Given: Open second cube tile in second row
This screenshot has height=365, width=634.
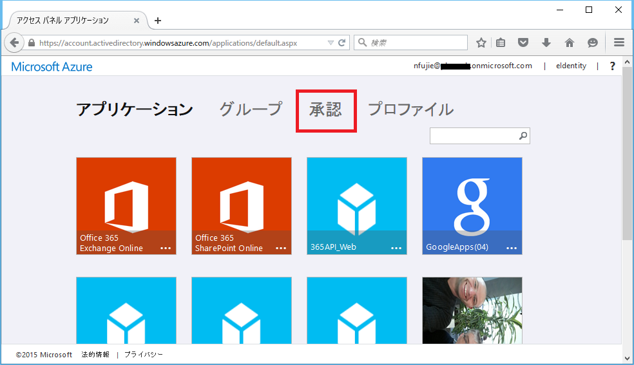Looking at the screenshot, I should [242, 310].
